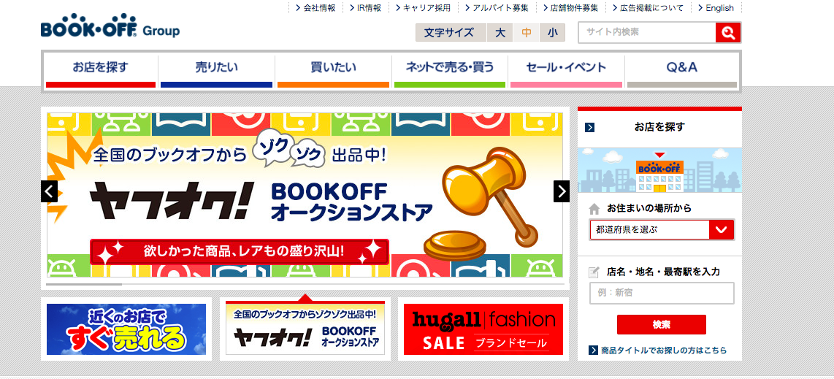This screenshot has width=834, height=379.
Task: Click the red chevron of prefecture selector
Action: (722, 229)
